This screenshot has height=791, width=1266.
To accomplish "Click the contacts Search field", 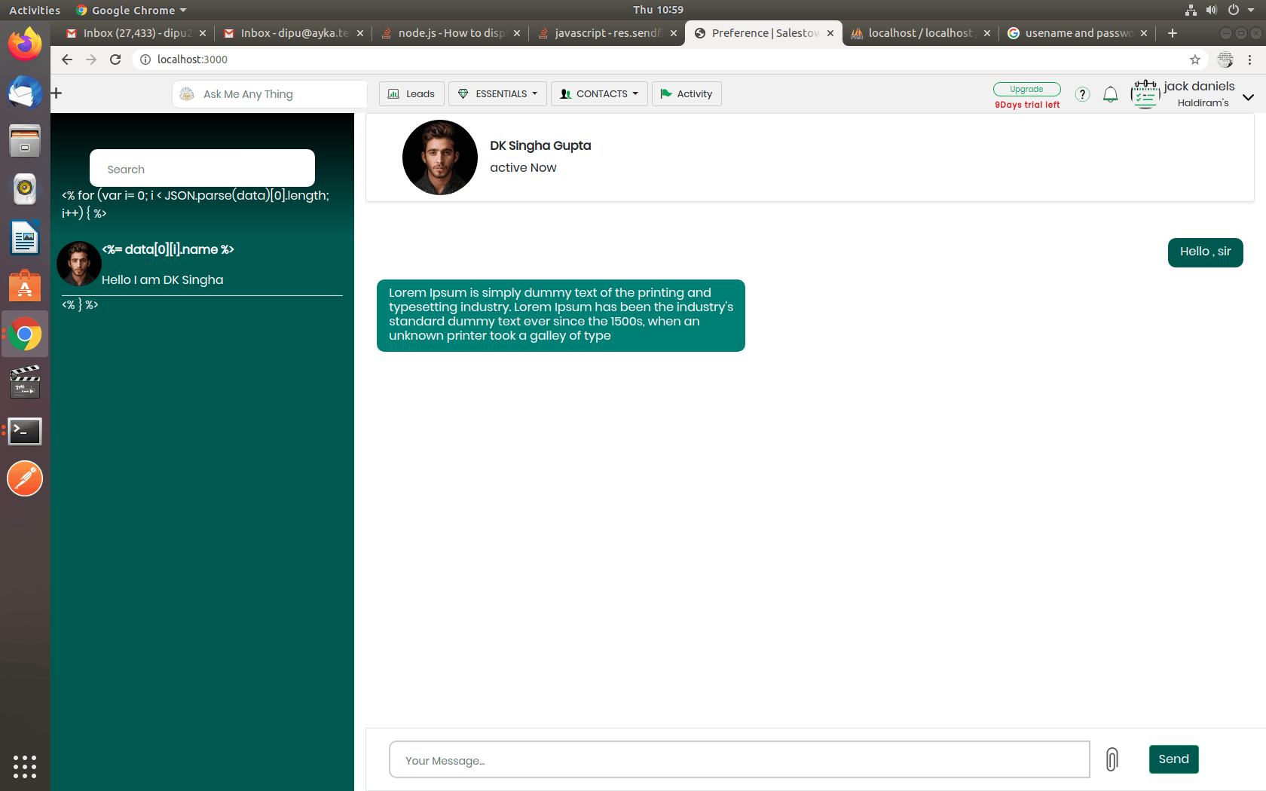I will pos(202,168).
